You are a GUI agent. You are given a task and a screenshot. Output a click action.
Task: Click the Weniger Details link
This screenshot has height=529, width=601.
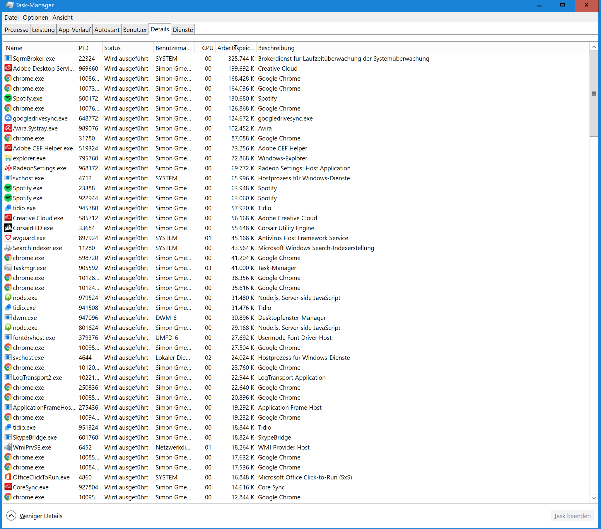point(41,516)
